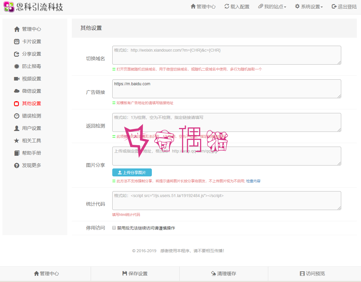Click the film icon for 访问预览
Viewport: 361px width, 282px height.
tap(302, 274)
